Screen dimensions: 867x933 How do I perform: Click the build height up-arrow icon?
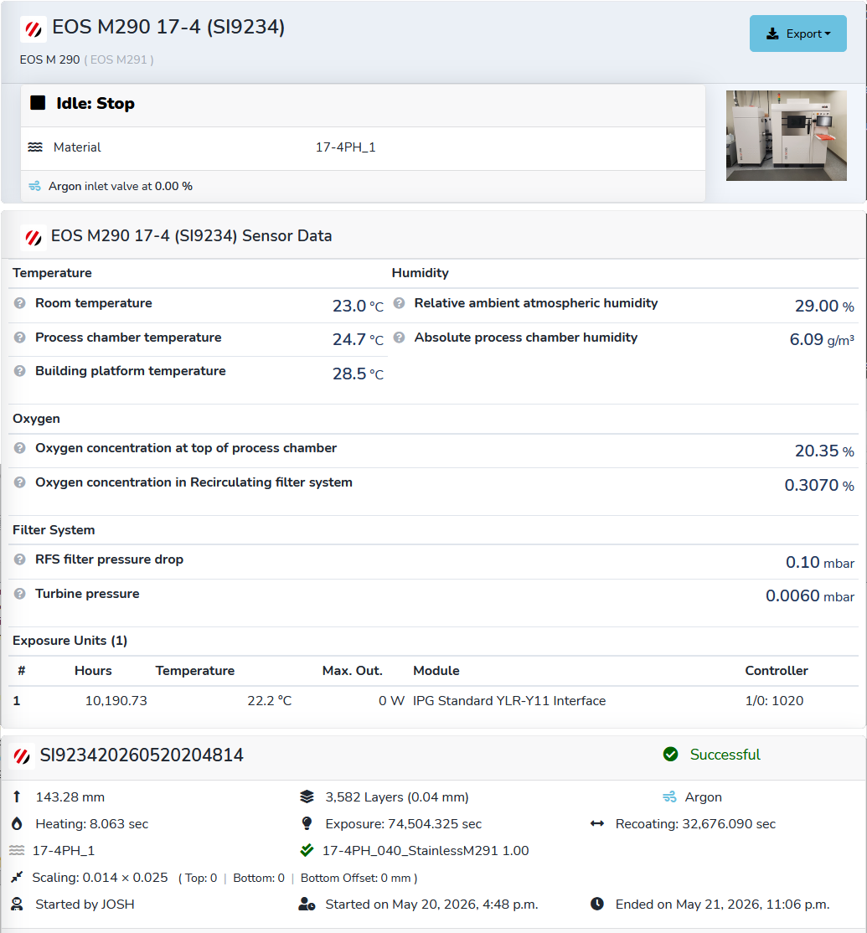17,796
